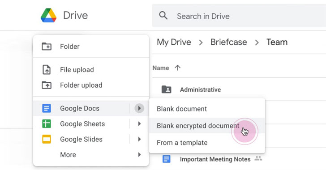Select Google Slides menu entry
326x170 pixels.
click(91, 139)
